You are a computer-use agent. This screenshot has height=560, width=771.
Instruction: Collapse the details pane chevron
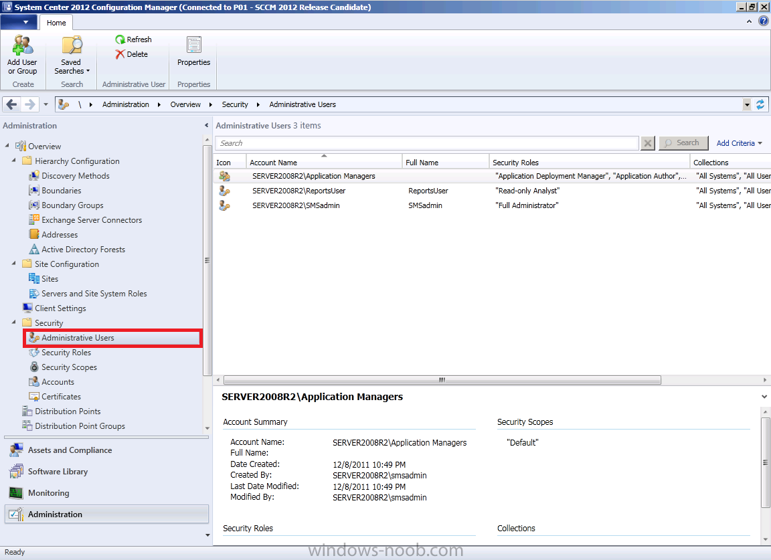click(x=764, y=397)
